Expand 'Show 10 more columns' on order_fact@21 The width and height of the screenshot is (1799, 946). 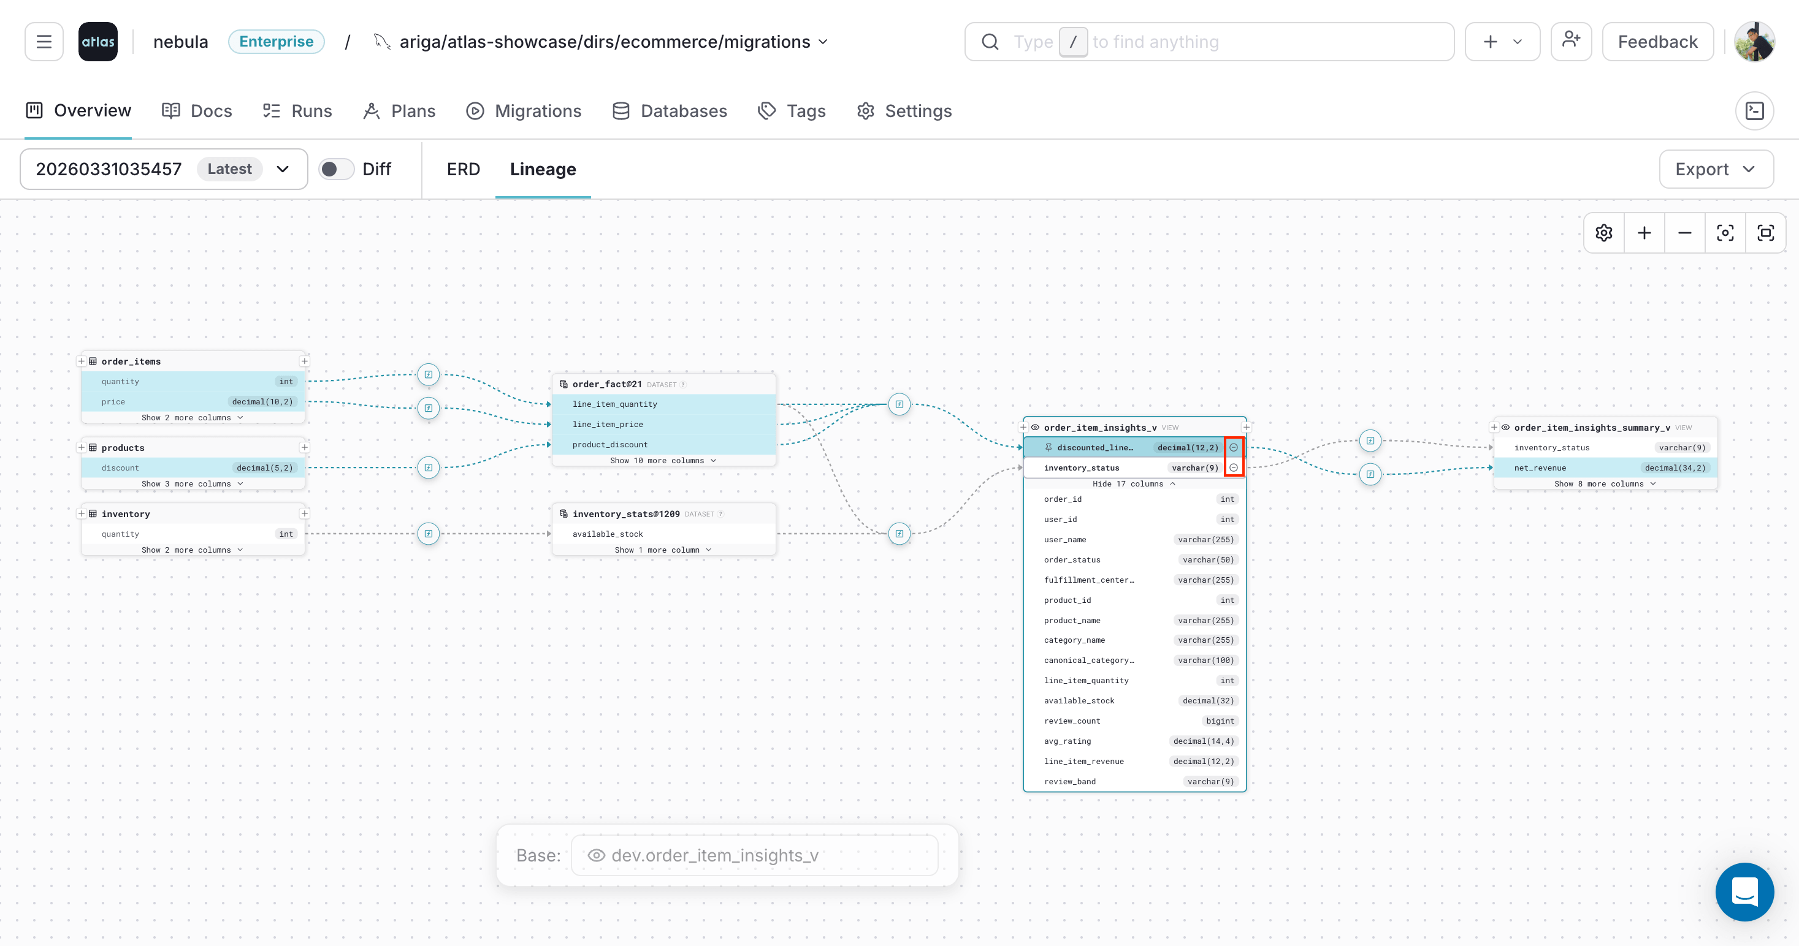pos(663,461)
